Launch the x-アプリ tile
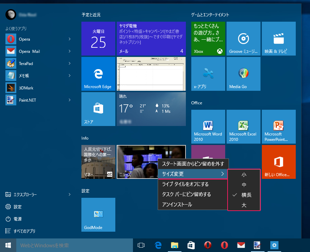310x252 pixels. (x=208, y=74)
